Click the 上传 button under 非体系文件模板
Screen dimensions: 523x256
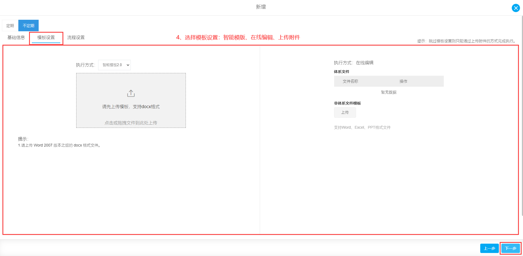(345, 112)
